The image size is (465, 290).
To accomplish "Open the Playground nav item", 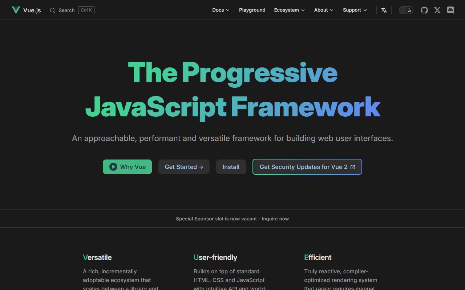I will [x=252, y=10].
